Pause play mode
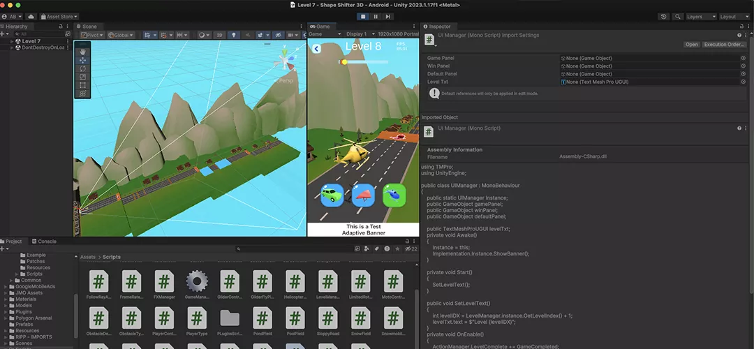The width and height of the screenshot is (754, 349). 376,17
